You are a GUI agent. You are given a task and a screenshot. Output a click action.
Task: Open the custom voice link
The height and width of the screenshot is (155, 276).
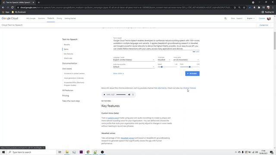tap(113, 118)
